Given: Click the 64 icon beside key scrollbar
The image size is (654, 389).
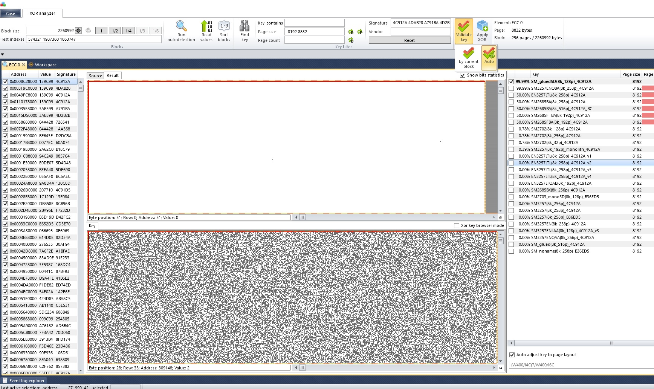Looking at the screenshot, I should (501, 368).
